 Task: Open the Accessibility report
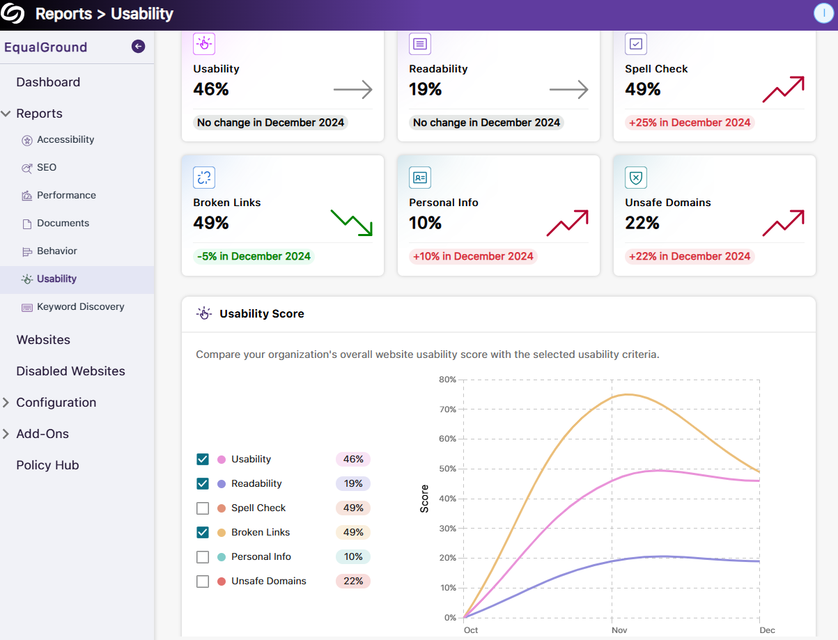(65, 140)
